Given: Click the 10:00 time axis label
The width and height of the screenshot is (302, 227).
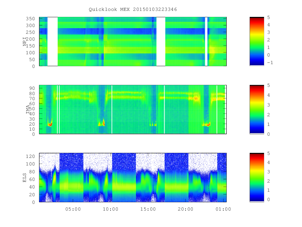Looking at the screenshot, I should 110,209.
